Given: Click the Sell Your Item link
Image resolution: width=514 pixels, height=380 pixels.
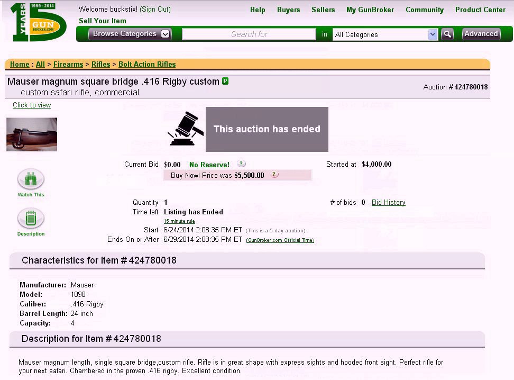Looking at the screenshot, I should click(x=102, y=21).
